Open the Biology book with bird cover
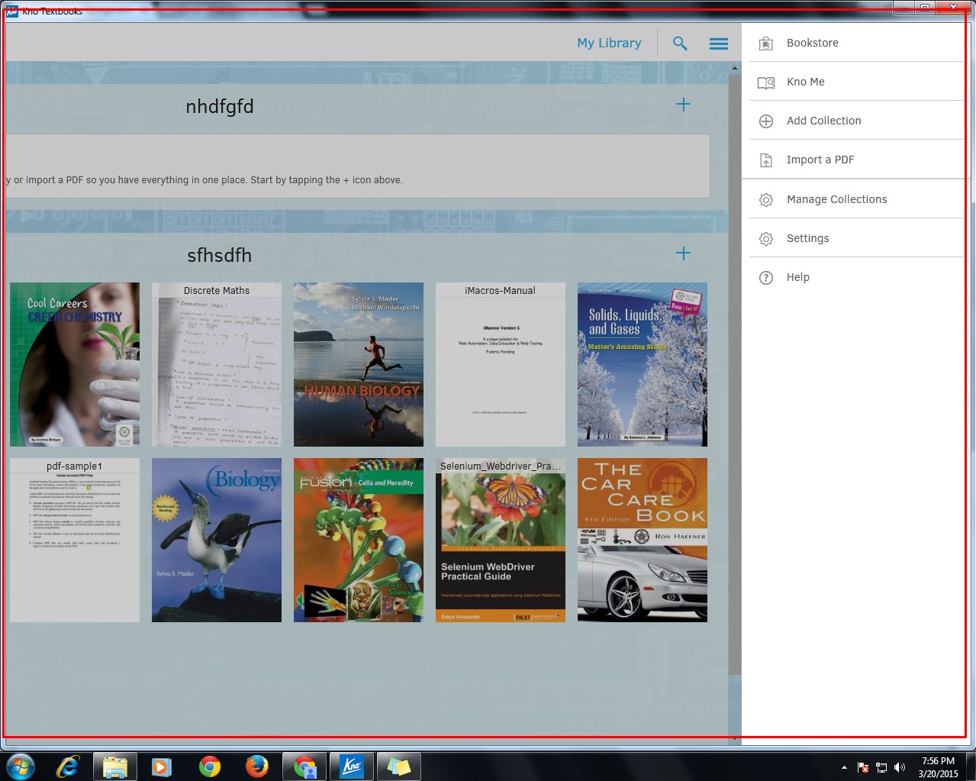Viewport: 976px width, 781px height. [x=217, y=540]
